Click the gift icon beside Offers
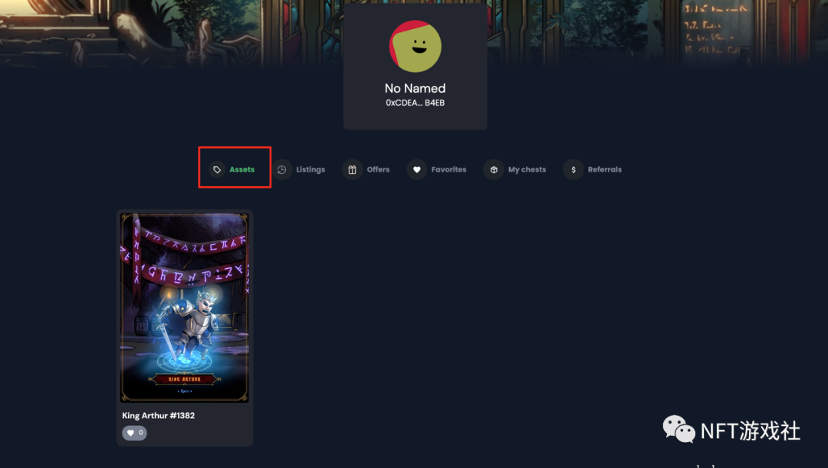The width and height of the screenshot is (828, 468). 352,169
